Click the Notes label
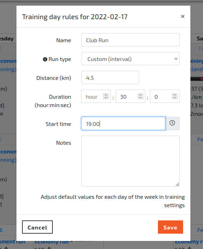 pos(64,143)
